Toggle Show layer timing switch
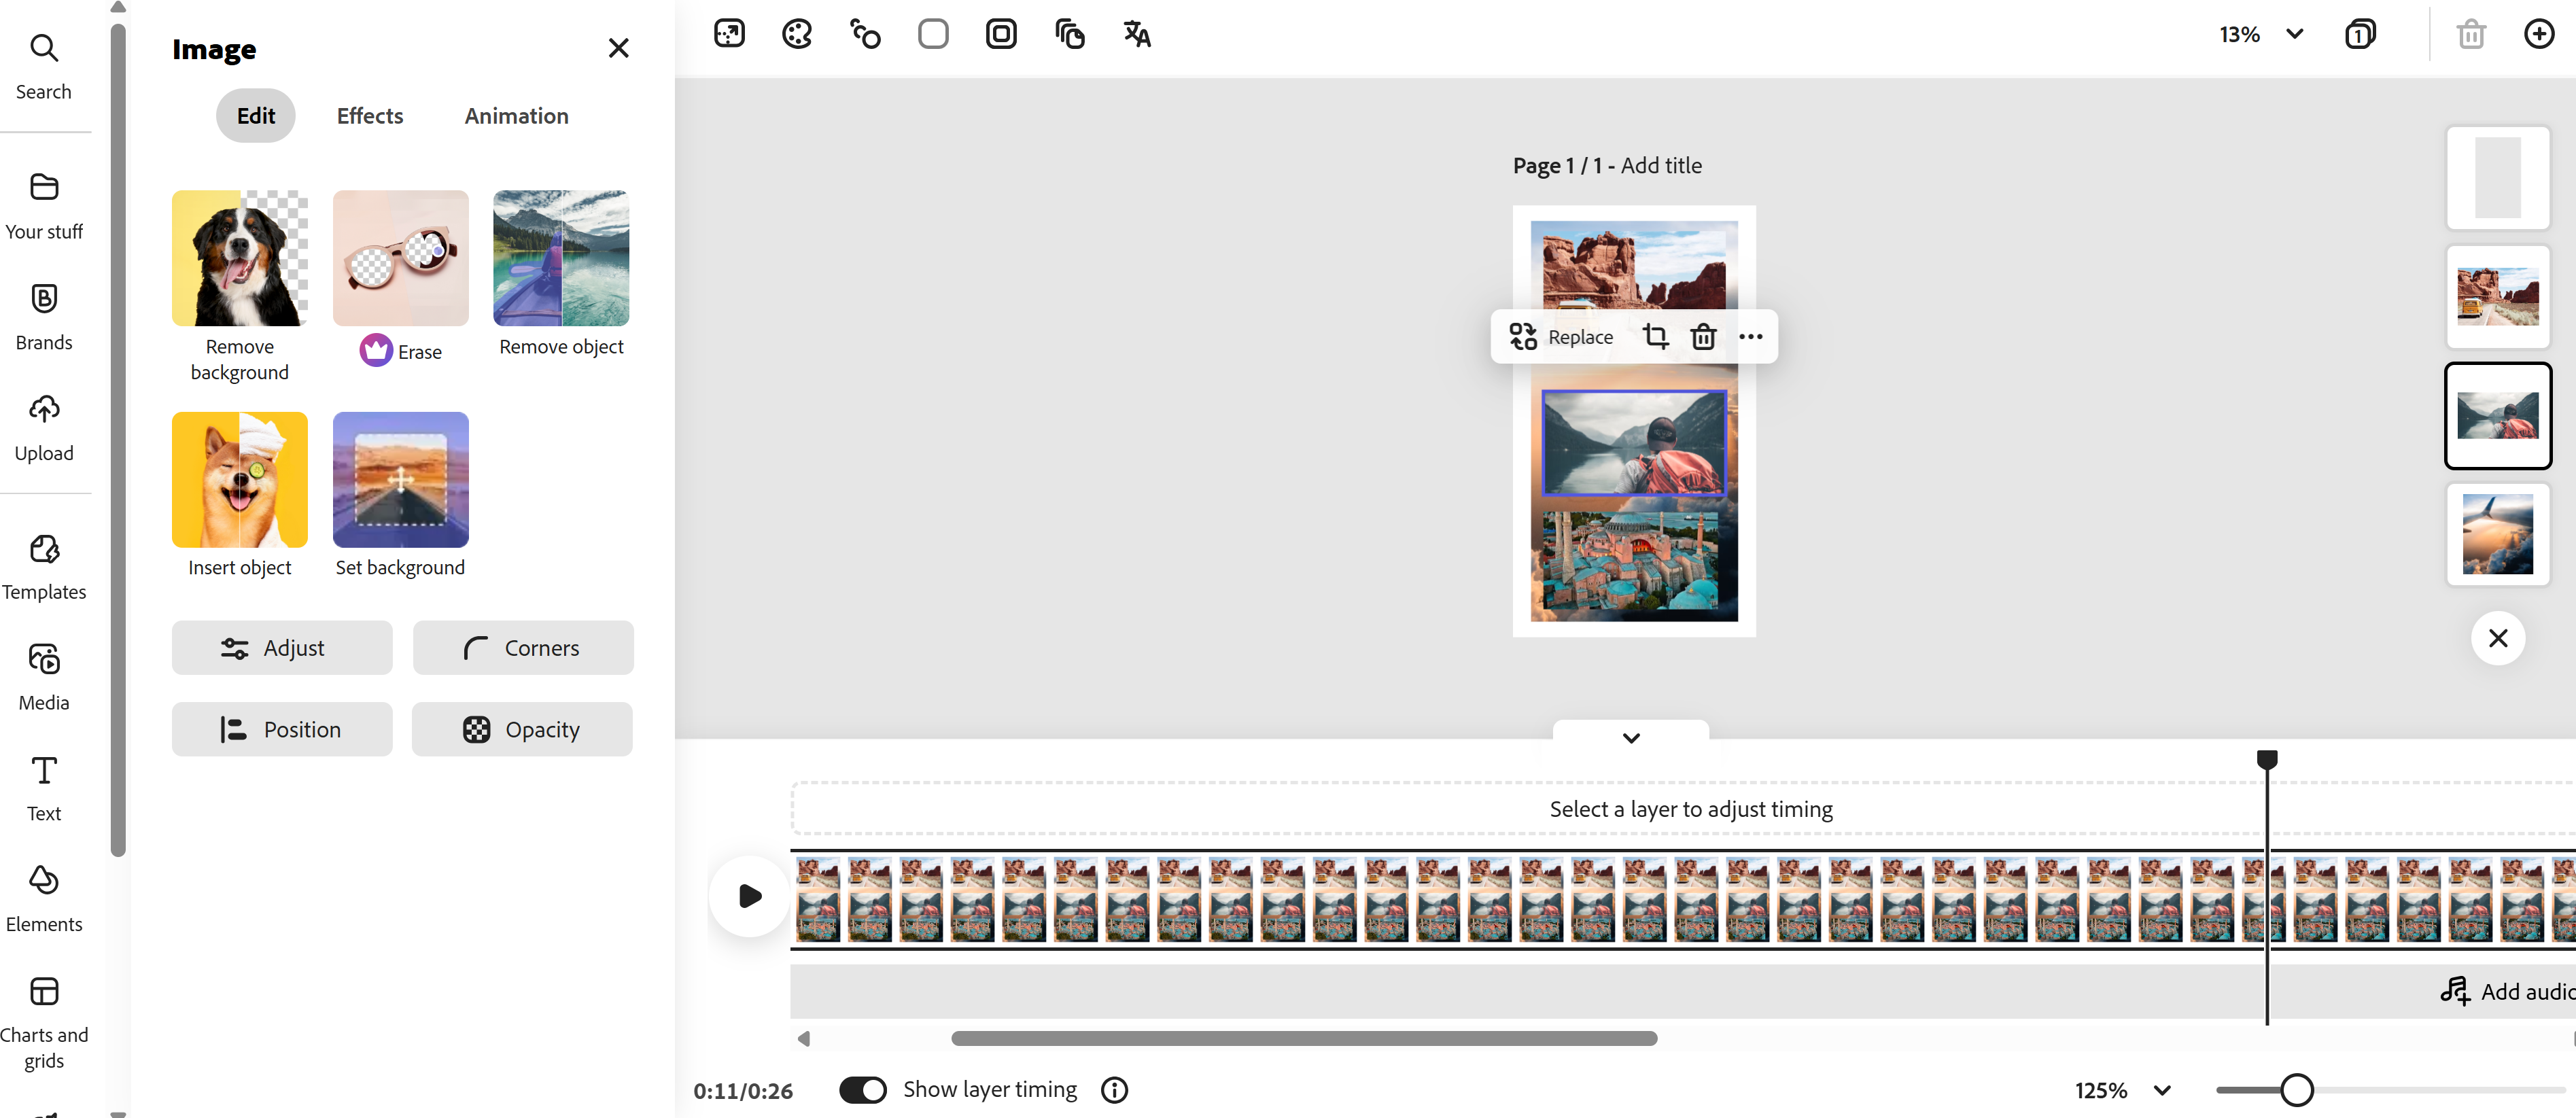 click(x=862, y=1089)
